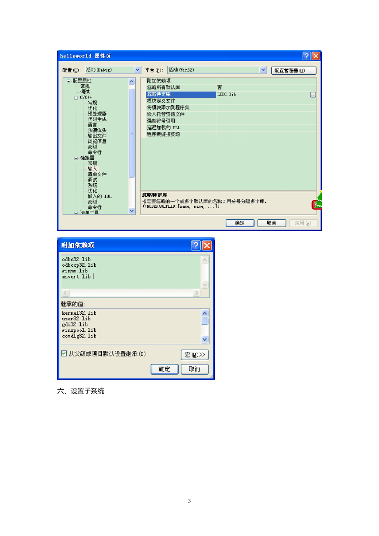Select 浏览信息 tree item
Screen dimensions: 379x536
click(x=97, y=141)
